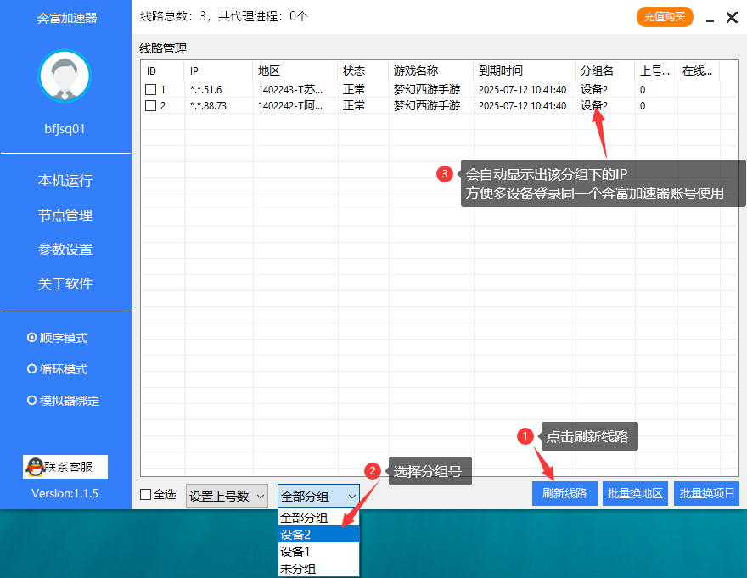This screenshot has width=747, height=578.
Task: Click the 批量换地区 batch change region button
Action: pos(635,493)
